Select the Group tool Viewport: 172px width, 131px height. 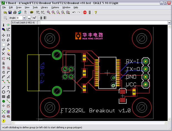pos(4,45)
